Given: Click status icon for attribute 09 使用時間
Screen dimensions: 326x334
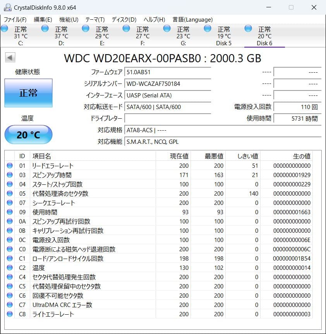Looking at the screenshot, I should [x=10, y=212].
